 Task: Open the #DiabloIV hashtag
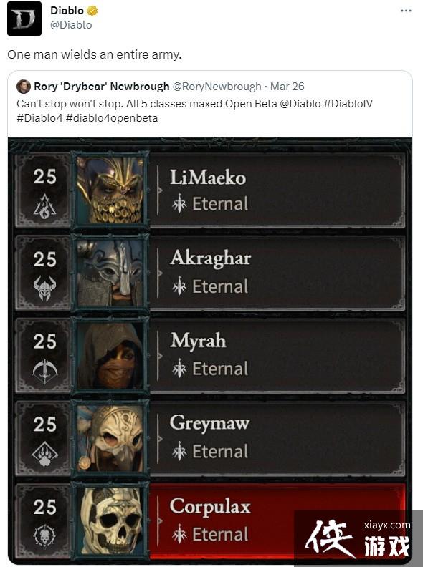(x=348, y=104)
